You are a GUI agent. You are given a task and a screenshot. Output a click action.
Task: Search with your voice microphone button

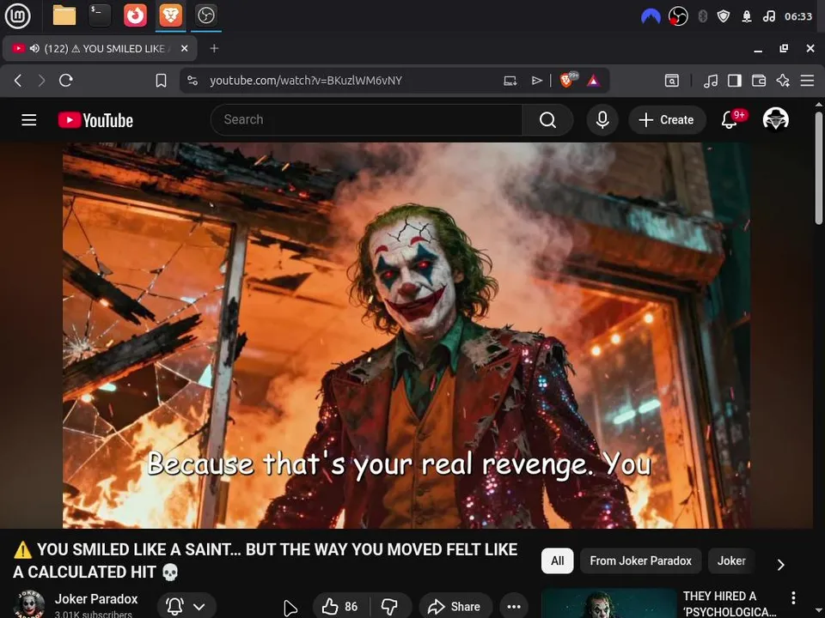pyautogui.click(x=602, y=120)
